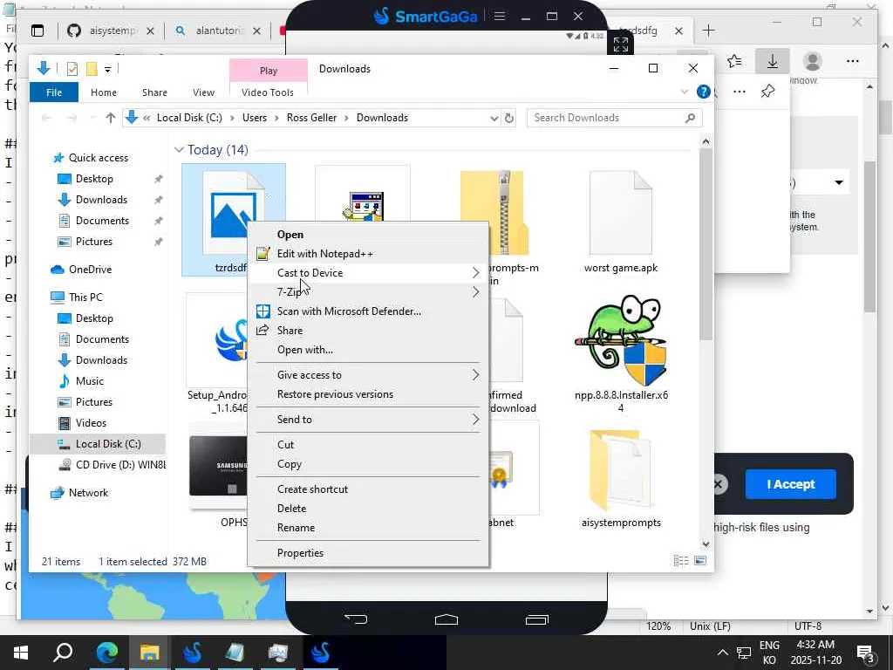
Task: Expand the ribbon chevron
Action: click(x=685, y=92)
